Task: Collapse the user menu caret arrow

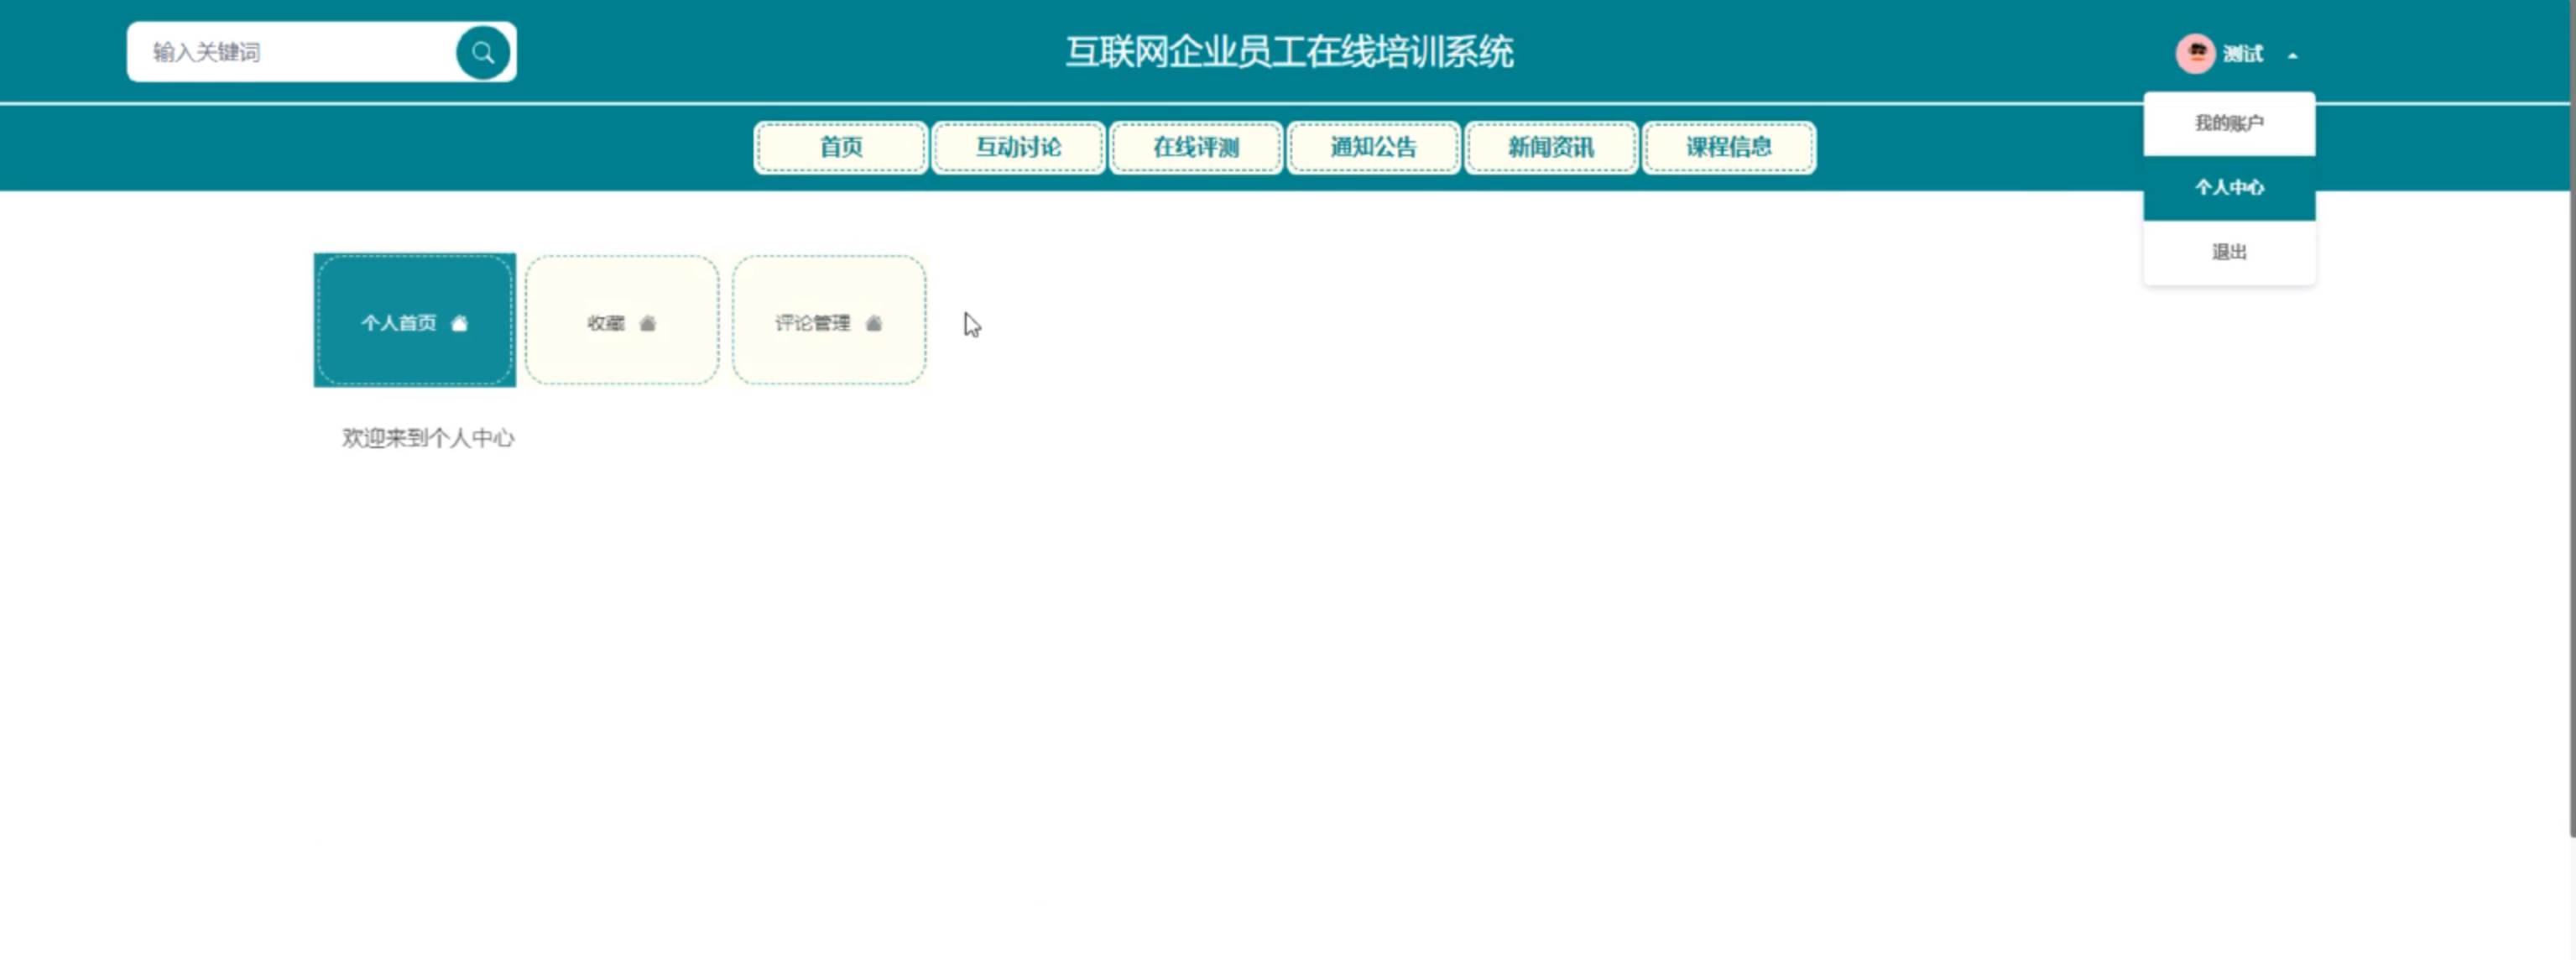Action: point(2292,55)
